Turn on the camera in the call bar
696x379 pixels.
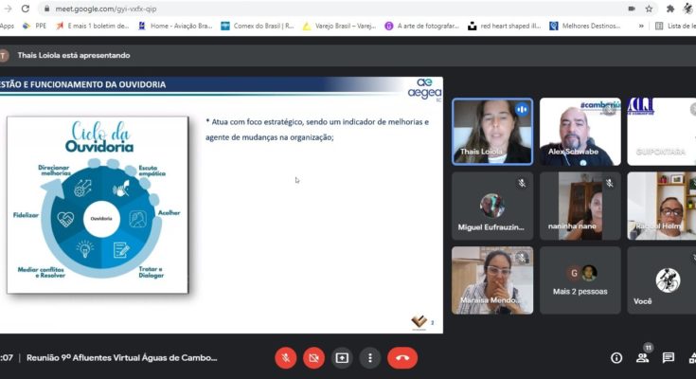click(x=313, y=358)
